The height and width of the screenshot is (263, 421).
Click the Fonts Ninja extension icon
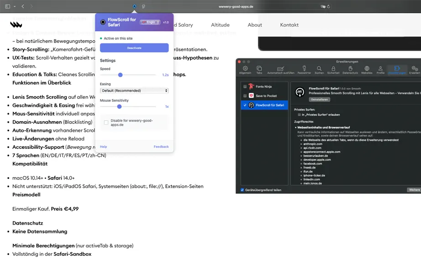(x=251, y=86)
